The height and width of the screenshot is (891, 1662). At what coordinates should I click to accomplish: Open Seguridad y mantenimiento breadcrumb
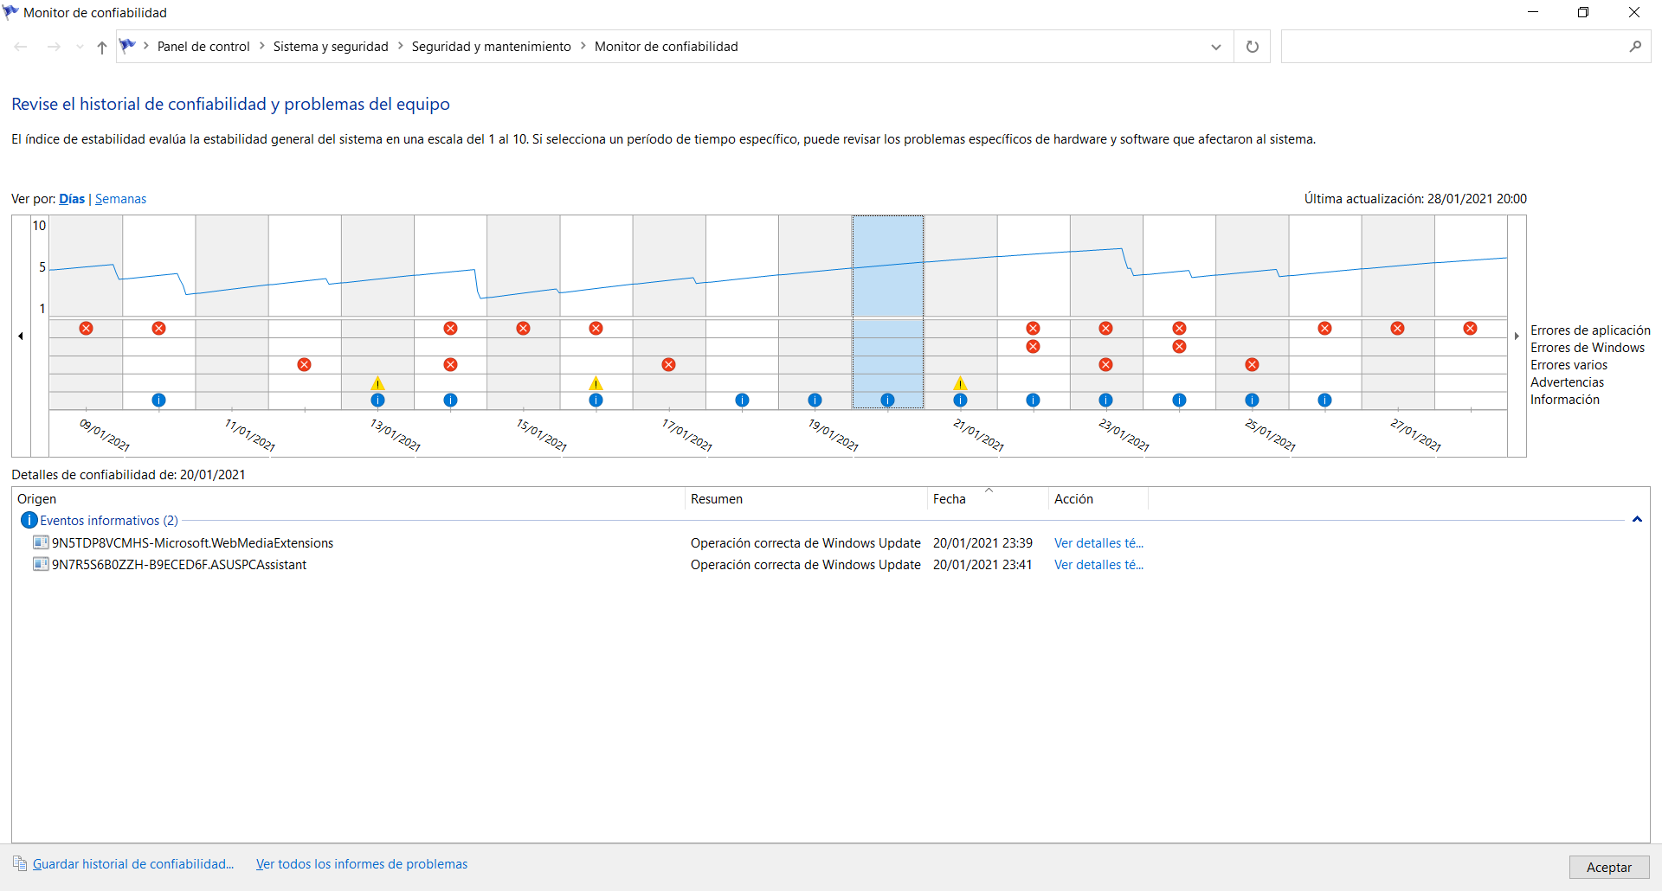(x=491, y=47)
